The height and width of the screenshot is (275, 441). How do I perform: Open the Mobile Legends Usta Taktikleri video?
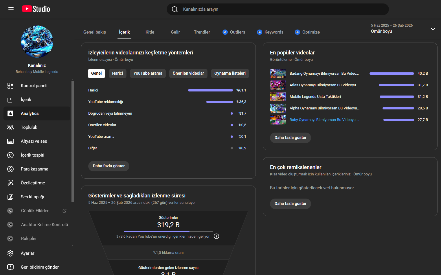[315, 97]
